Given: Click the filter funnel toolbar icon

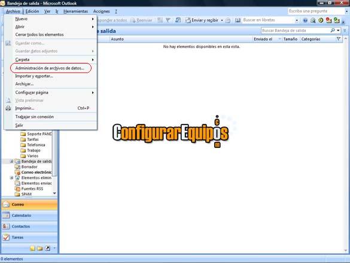Looking at the screenshot, I should point(168,20).
